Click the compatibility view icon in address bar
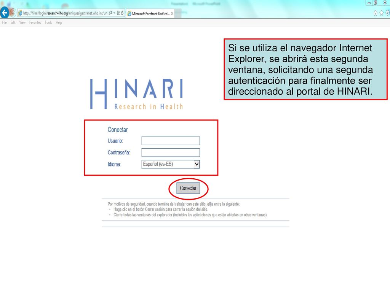Viewport: 390px width, 292px height. coord(118,13)
